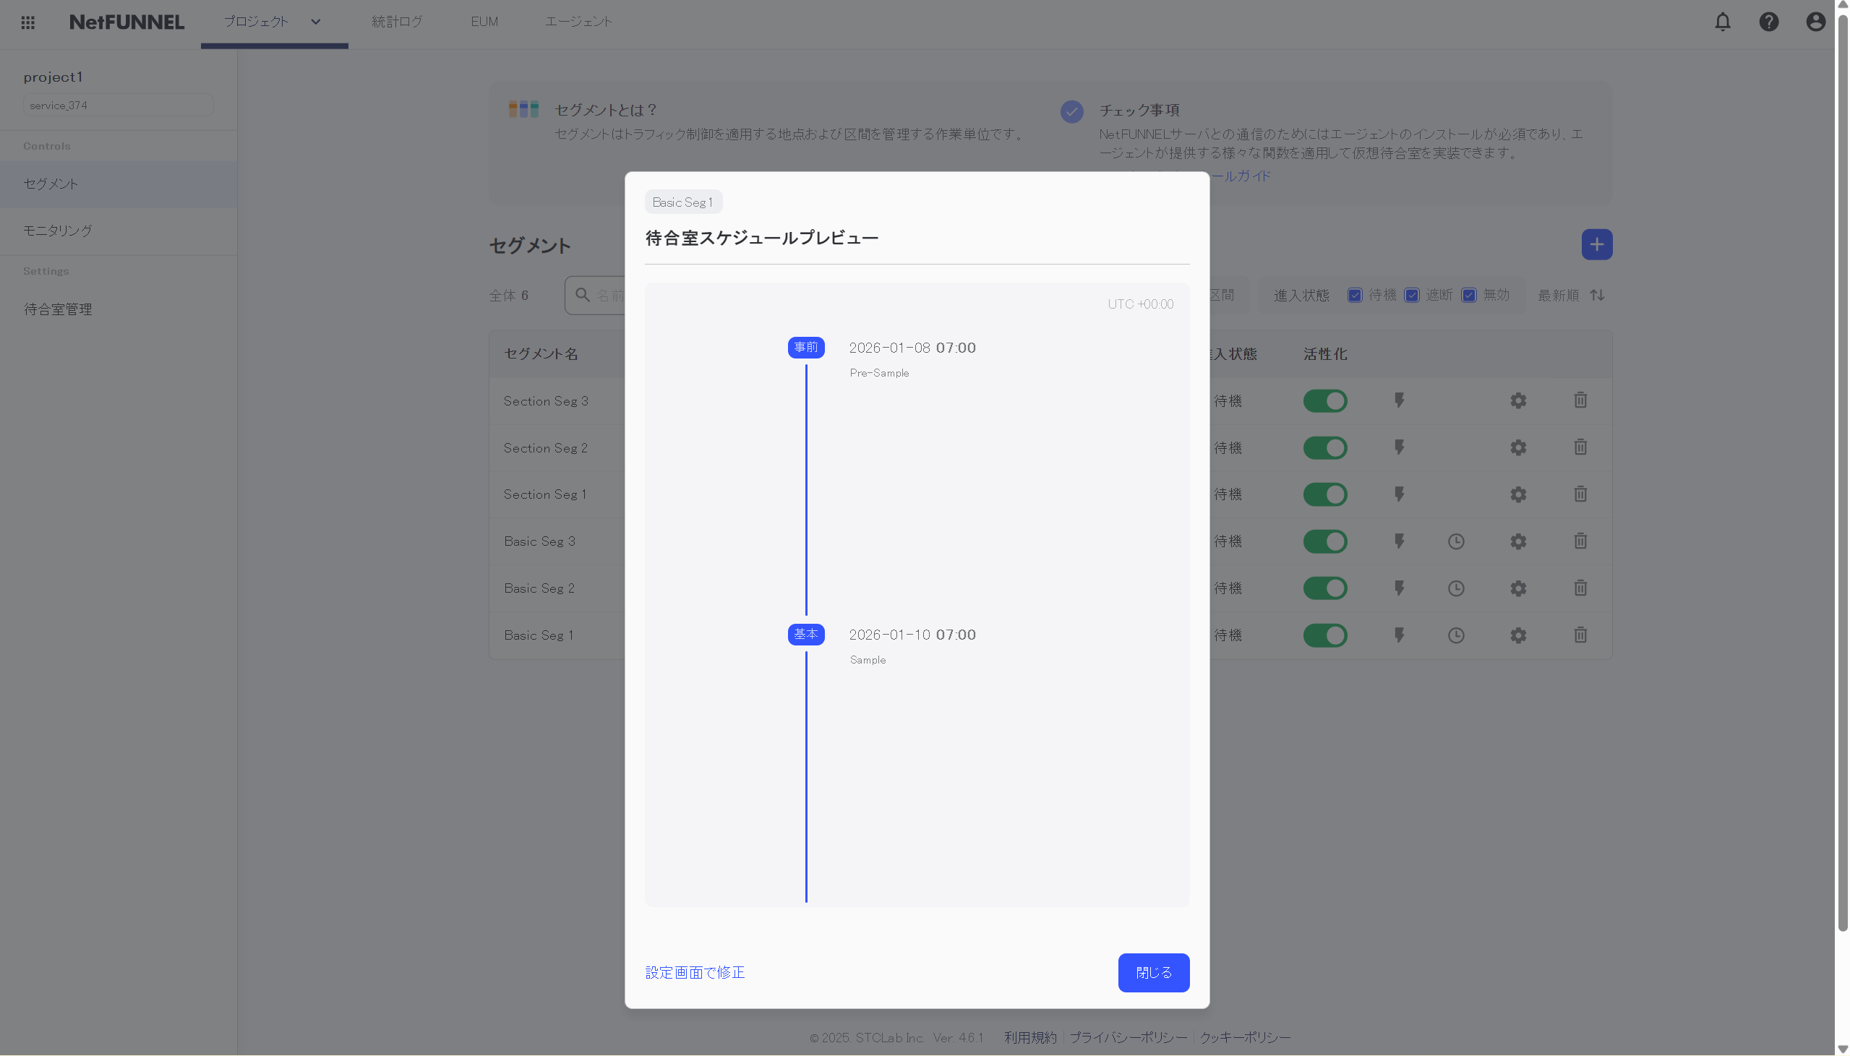Open the app grid menu beside NetFUNNEL logo
This screenshot has width=1850, height=1056.
tap(28, 22)
